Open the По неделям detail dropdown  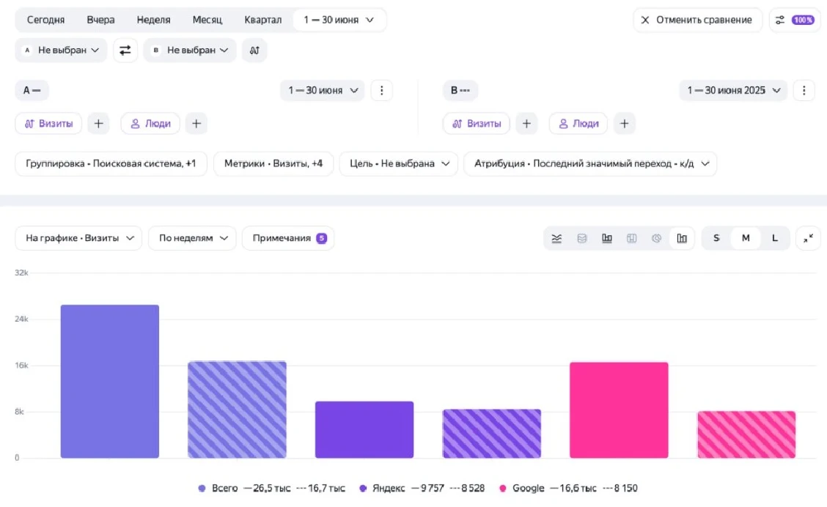[x=193, y=238]
